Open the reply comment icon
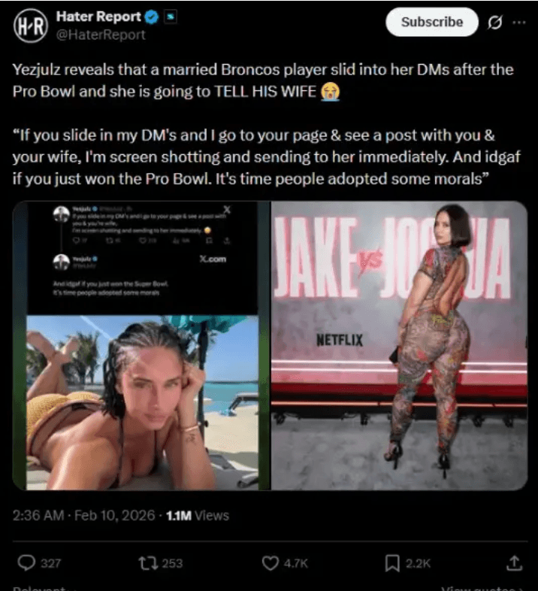Viewport: 538px width, 591px height. (x=26, y=563)
